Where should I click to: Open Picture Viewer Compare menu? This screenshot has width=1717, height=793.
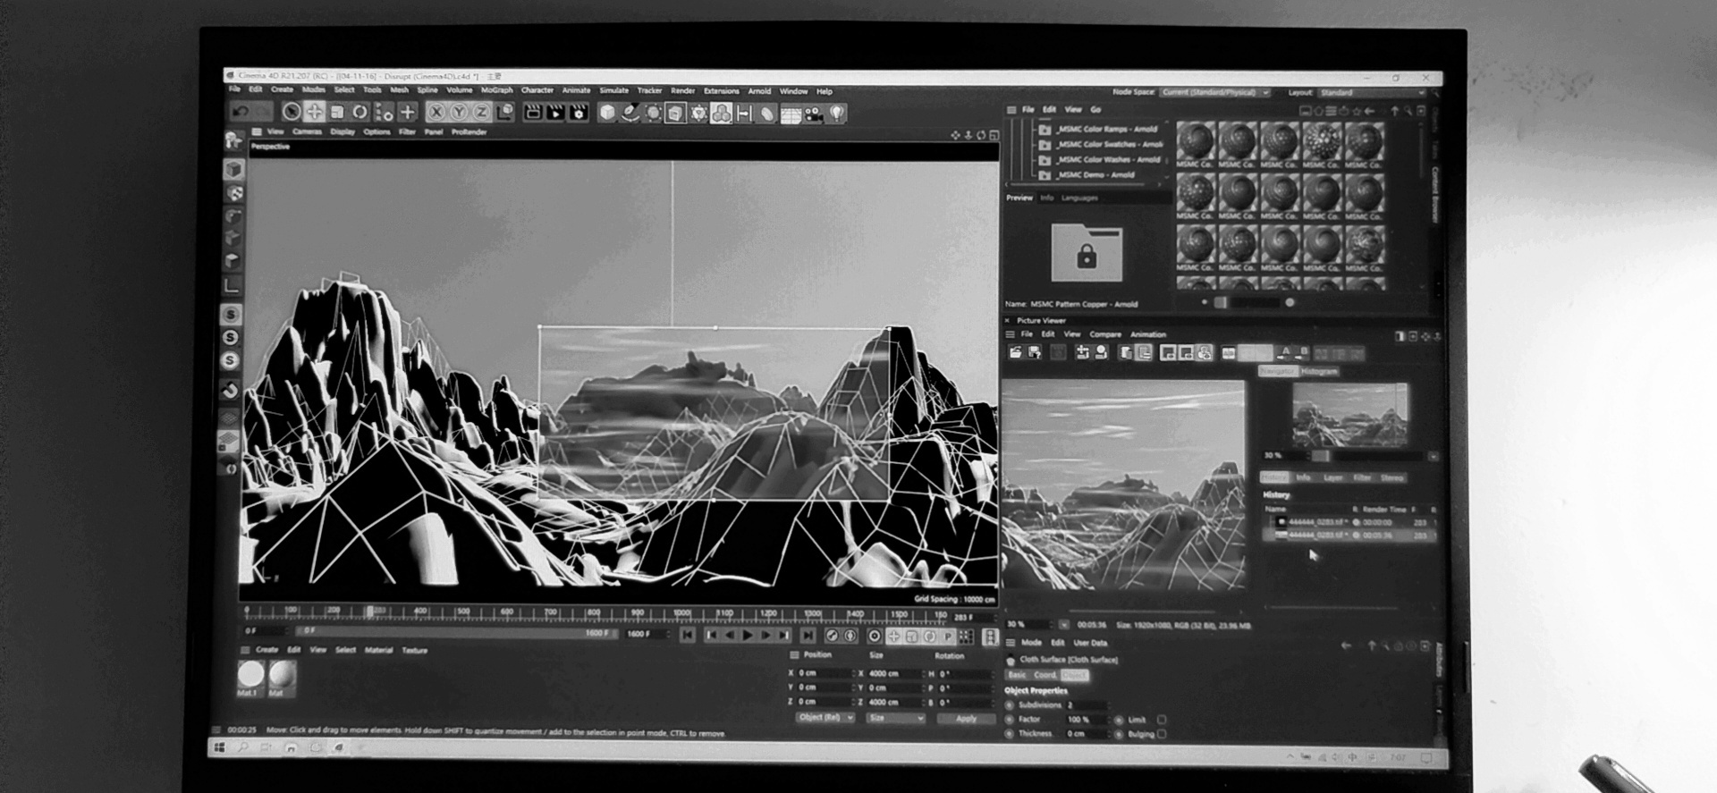click(x=1104, y=334)
